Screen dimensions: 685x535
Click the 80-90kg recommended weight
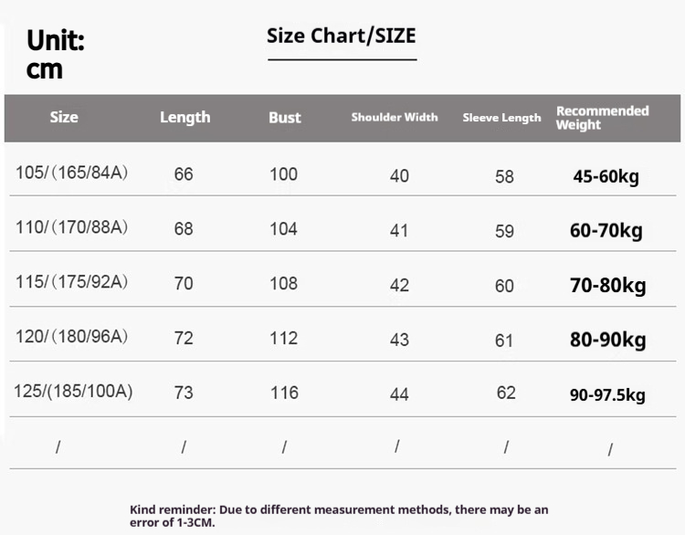coord(607,341)
